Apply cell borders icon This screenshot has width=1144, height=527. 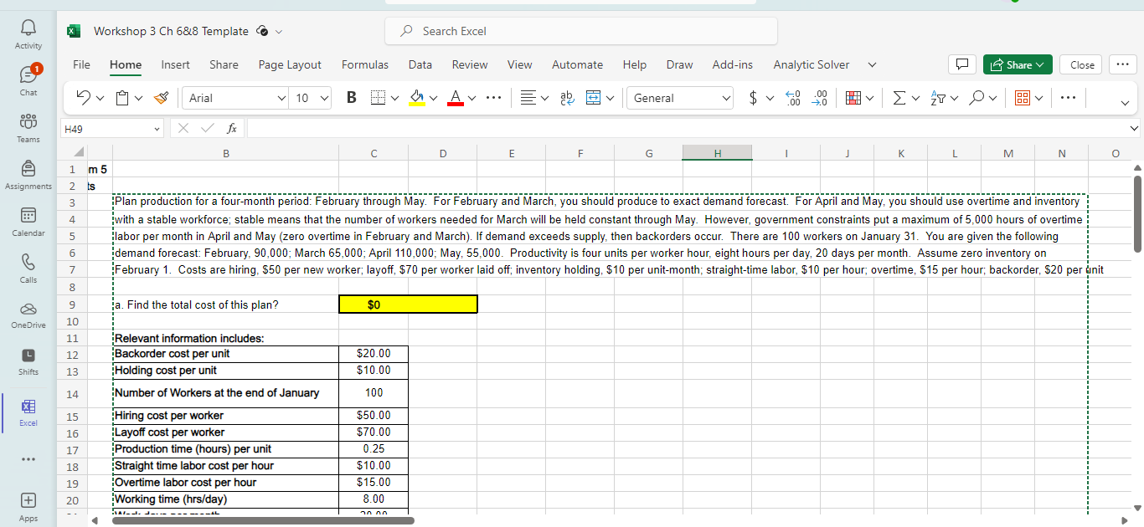point(378,98)
